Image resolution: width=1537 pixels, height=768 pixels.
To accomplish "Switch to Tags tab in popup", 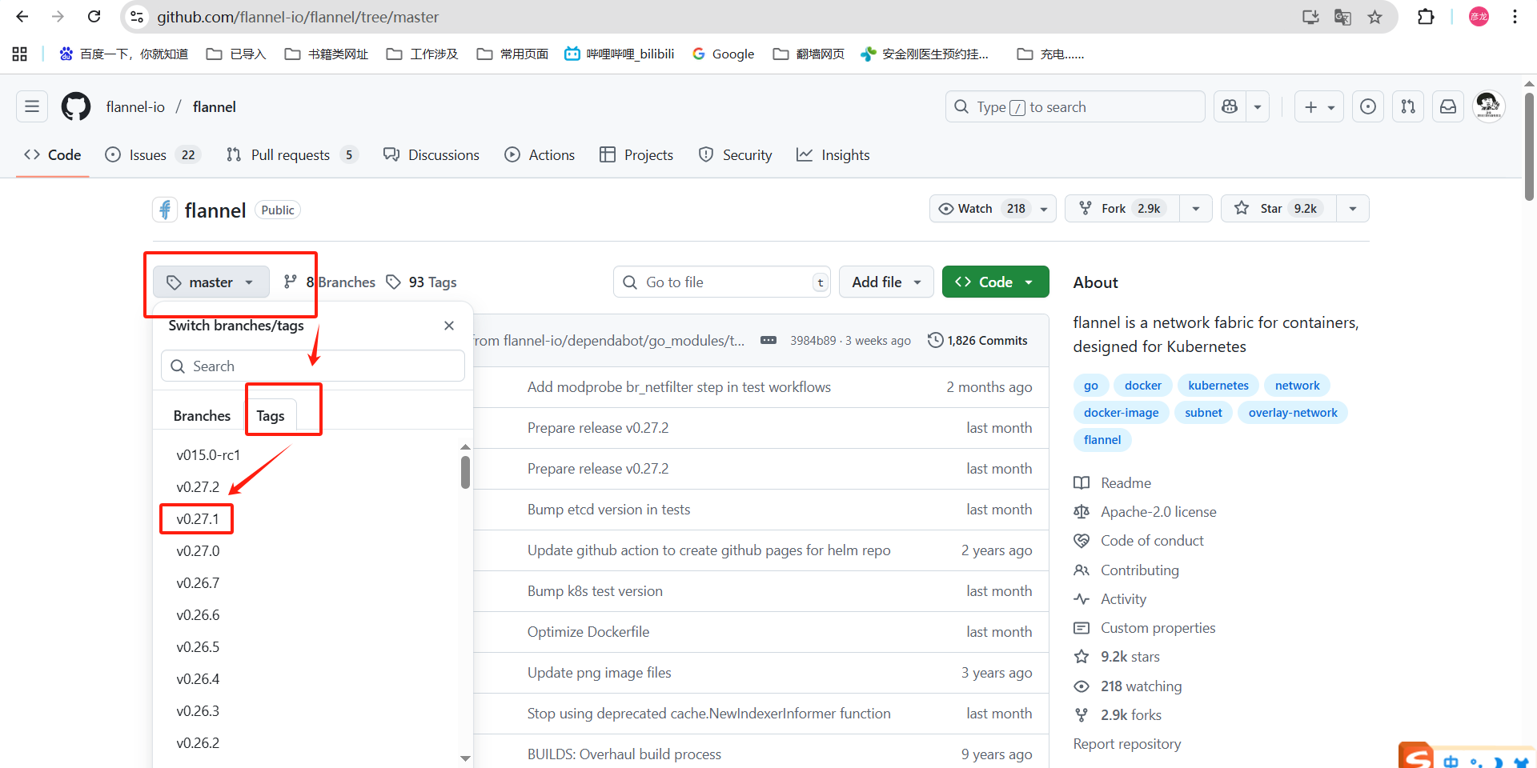I will (x=271, y=415).
